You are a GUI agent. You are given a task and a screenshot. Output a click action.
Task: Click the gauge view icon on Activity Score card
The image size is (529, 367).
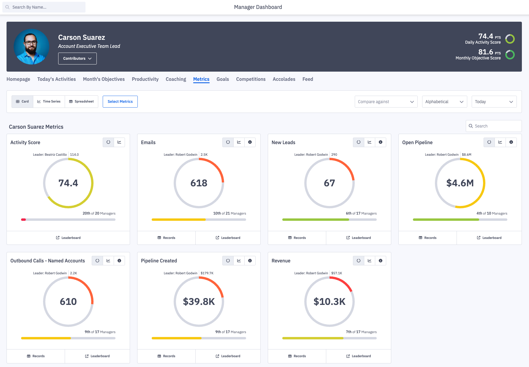[108, 142]
